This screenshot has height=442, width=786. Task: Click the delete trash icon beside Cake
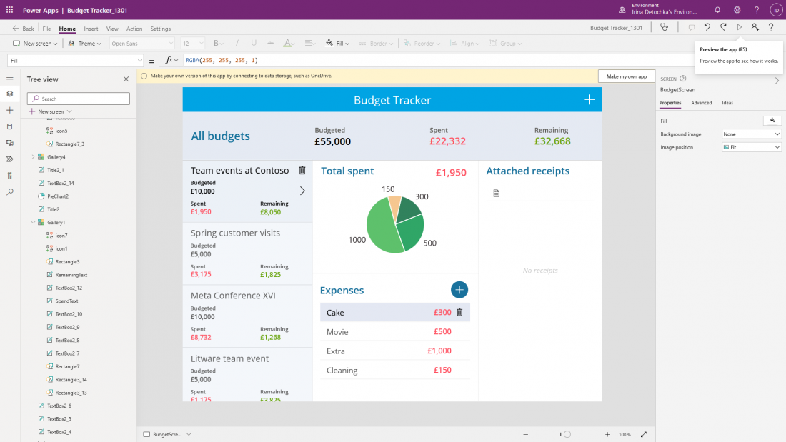(x=459, y=312)
